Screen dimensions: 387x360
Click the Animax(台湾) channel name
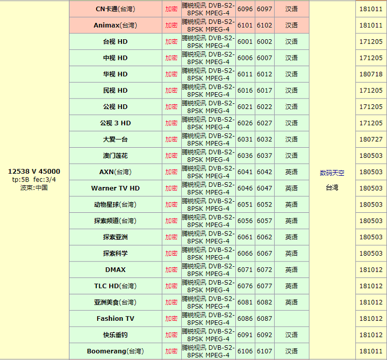pyautogui.click(x=115, y=25)
